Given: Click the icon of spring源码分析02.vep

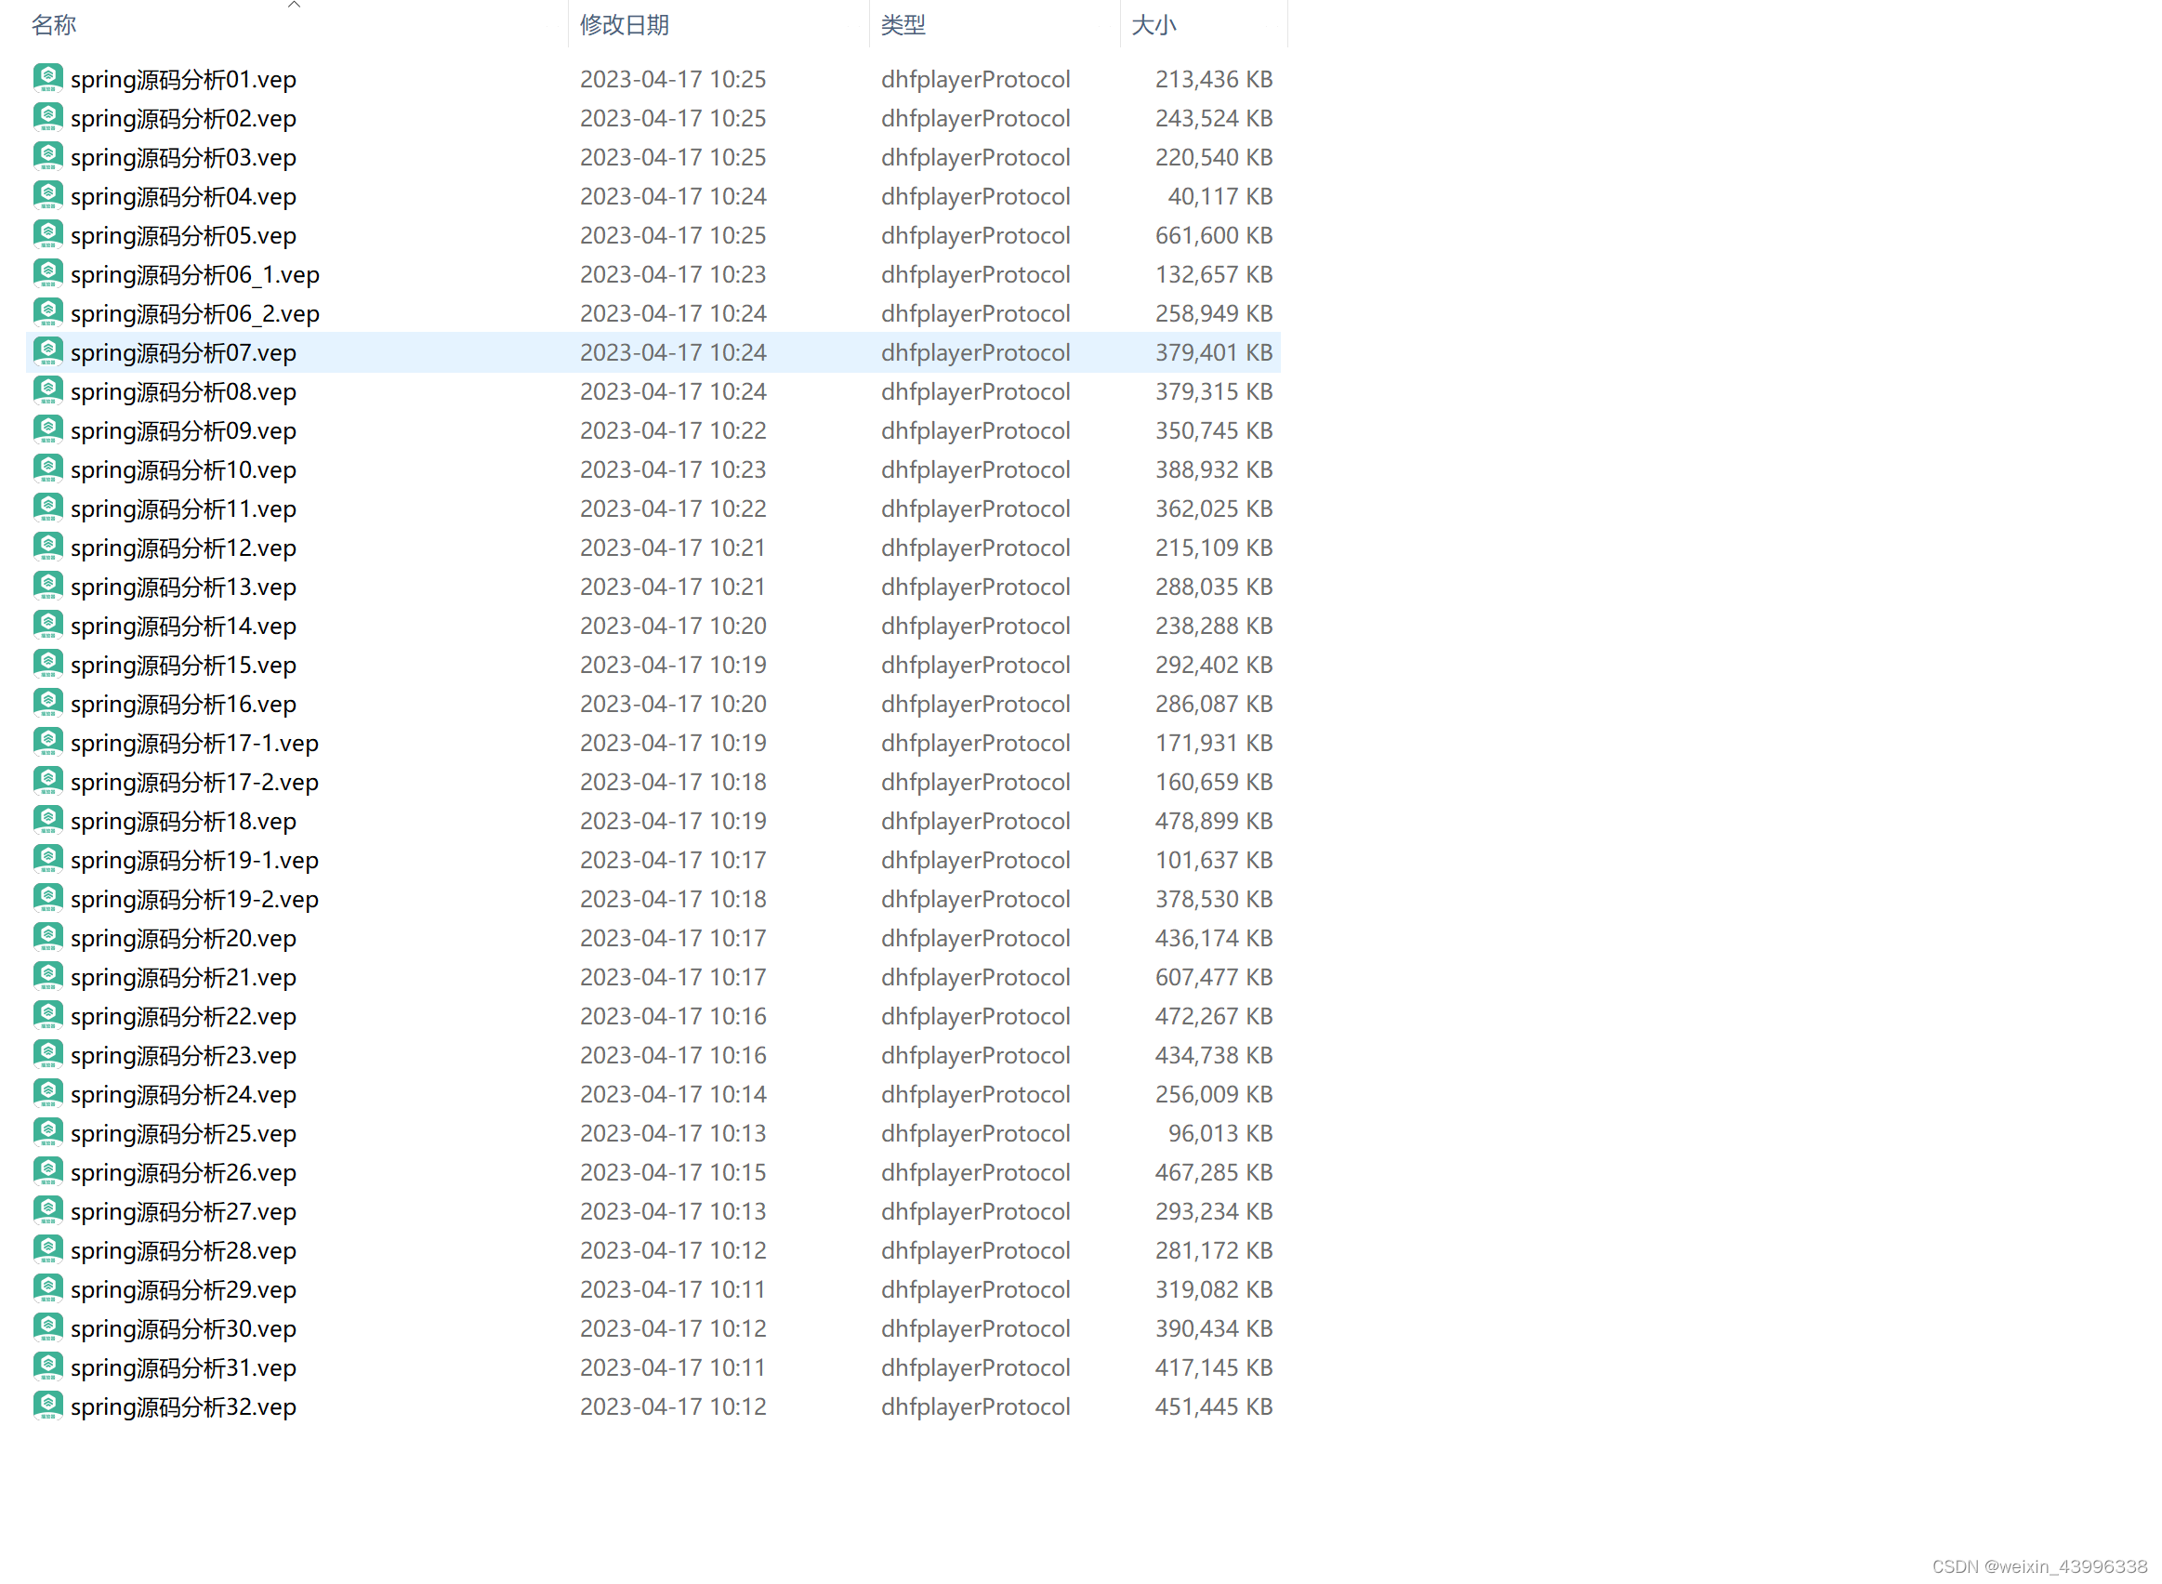Looking at the screenshot, I should [48, 117].
